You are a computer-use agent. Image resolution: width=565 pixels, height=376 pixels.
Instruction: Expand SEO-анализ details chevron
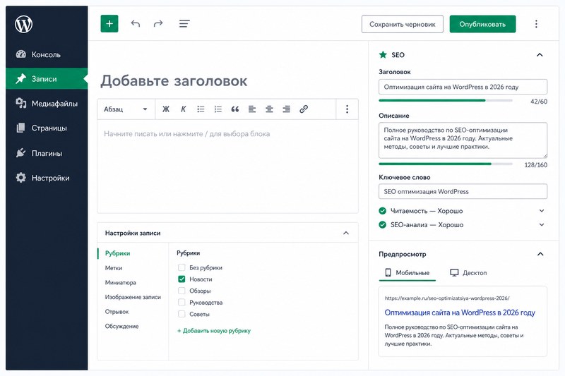tap(542, 225)
